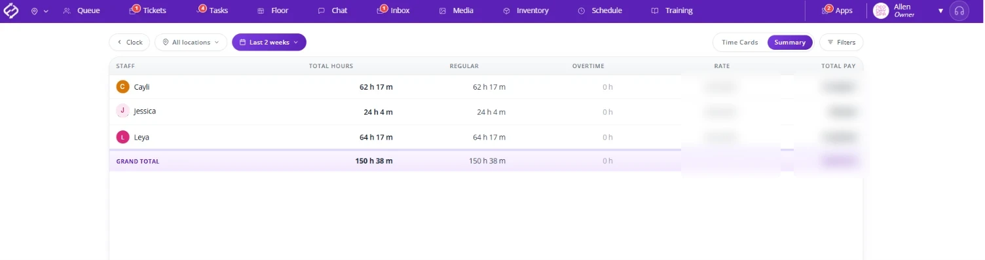Click Leya's total hours 64 h 17 m

376,138
